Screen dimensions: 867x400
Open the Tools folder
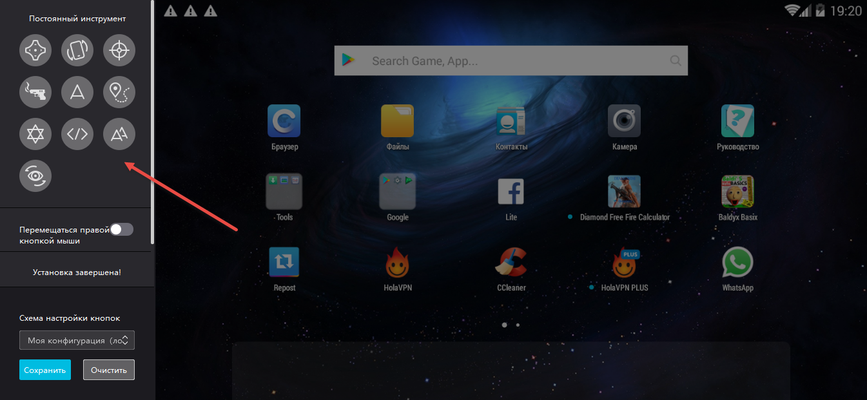pos(284,198)
